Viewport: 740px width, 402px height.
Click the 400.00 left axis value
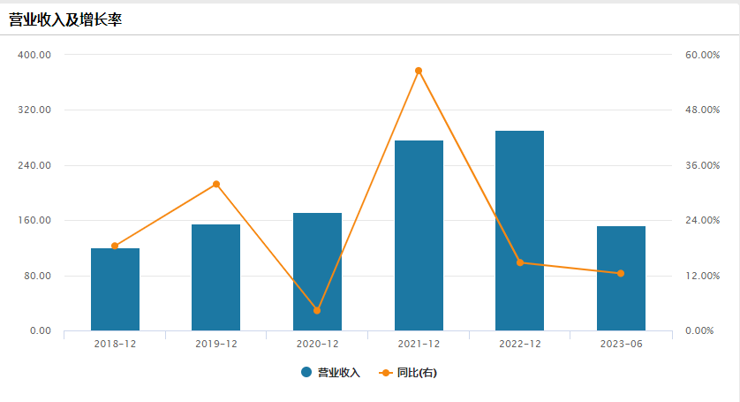coord(34,55)
